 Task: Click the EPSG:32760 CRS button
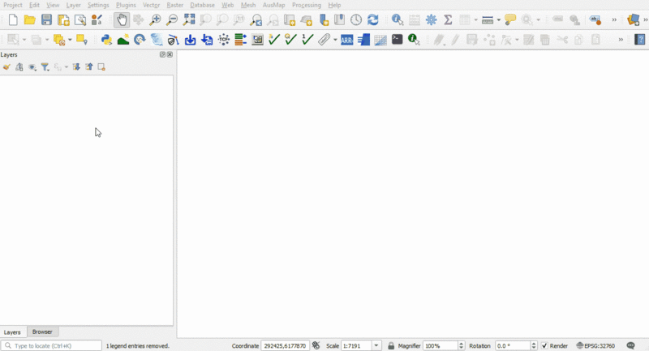coord(596,346)
